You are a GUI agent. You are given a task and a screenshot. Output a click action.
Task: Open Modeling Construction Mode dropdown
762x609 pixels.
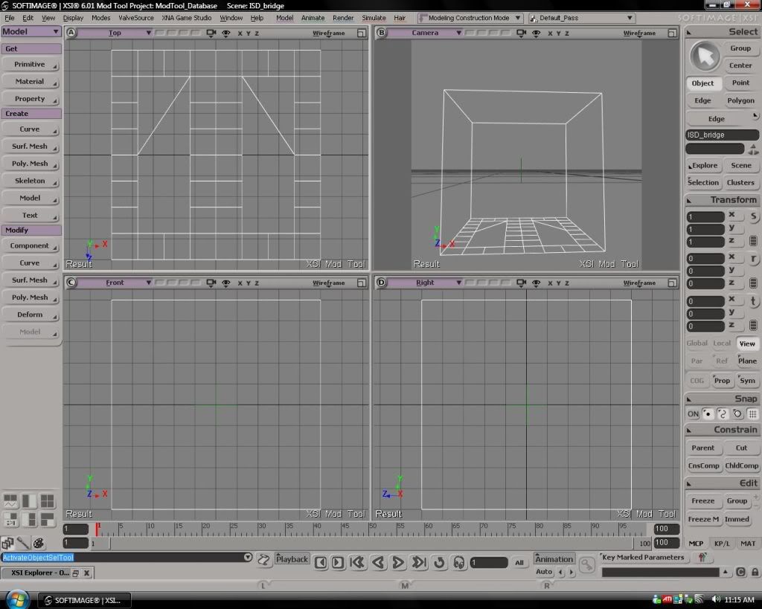[x=470, y=18]
